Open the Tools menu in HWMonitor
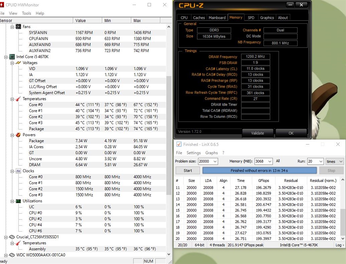 (26, 13)
